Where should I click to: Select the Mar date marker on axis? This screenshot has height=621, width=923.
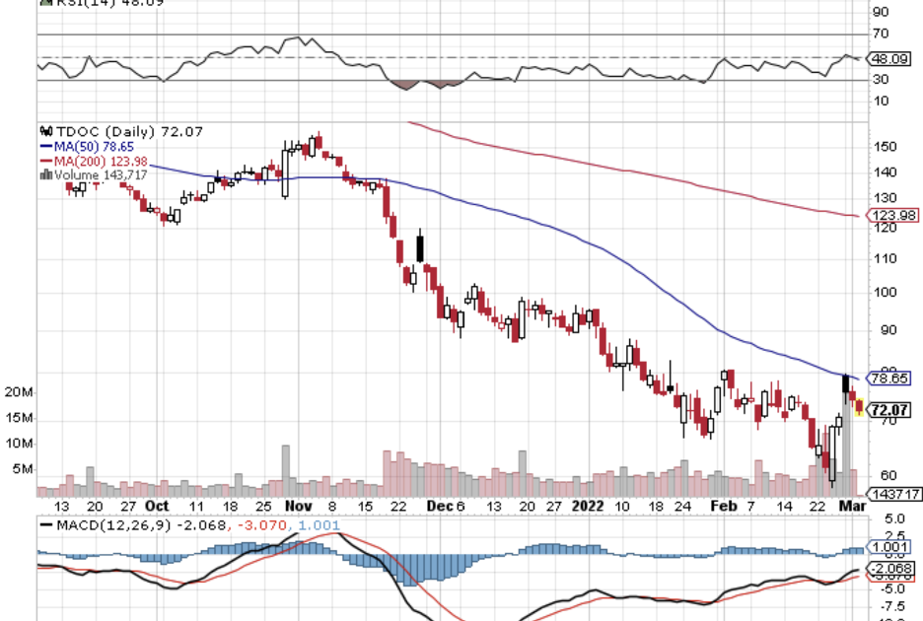point(847,506)
